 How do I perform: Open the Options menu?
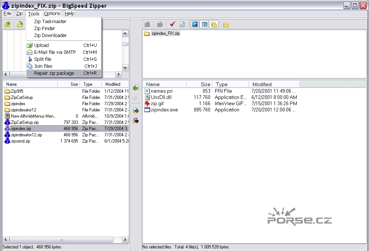tap(52, 14)
